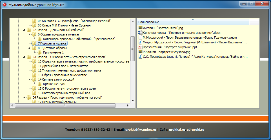Select 'Календарь природы. Чайковский - Времена года'
Screen dimensions: 271x140
(x=79, y=39)
